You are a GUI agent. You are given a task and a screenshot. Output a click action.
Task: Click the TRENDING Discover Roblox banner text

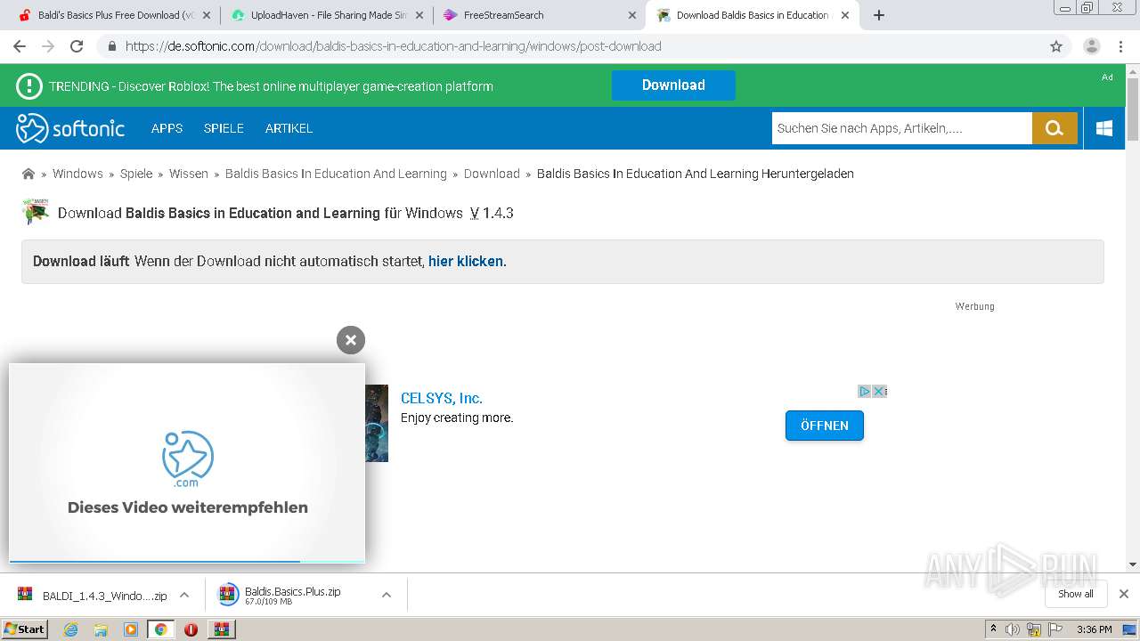point(271,86)
